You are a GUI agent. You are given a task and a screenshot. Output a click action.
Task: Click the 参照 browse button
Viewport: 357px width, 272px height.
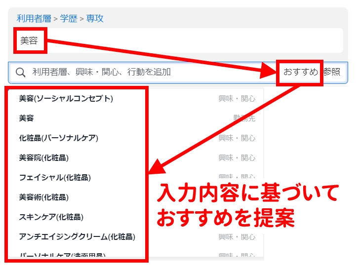tap(332, 72)
